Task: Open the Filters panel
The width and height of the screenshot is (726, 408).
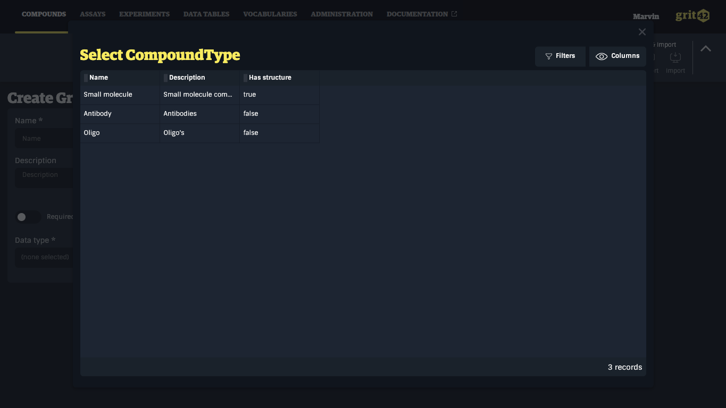Action: click(x=560, y=56)
